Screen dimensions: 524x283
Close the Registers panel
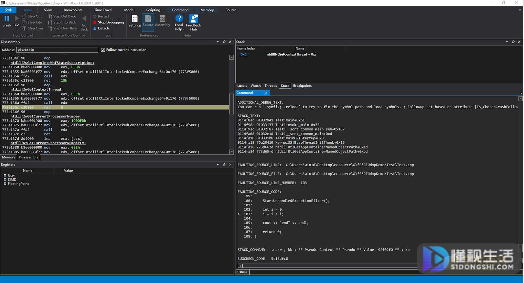click(230, 165)
